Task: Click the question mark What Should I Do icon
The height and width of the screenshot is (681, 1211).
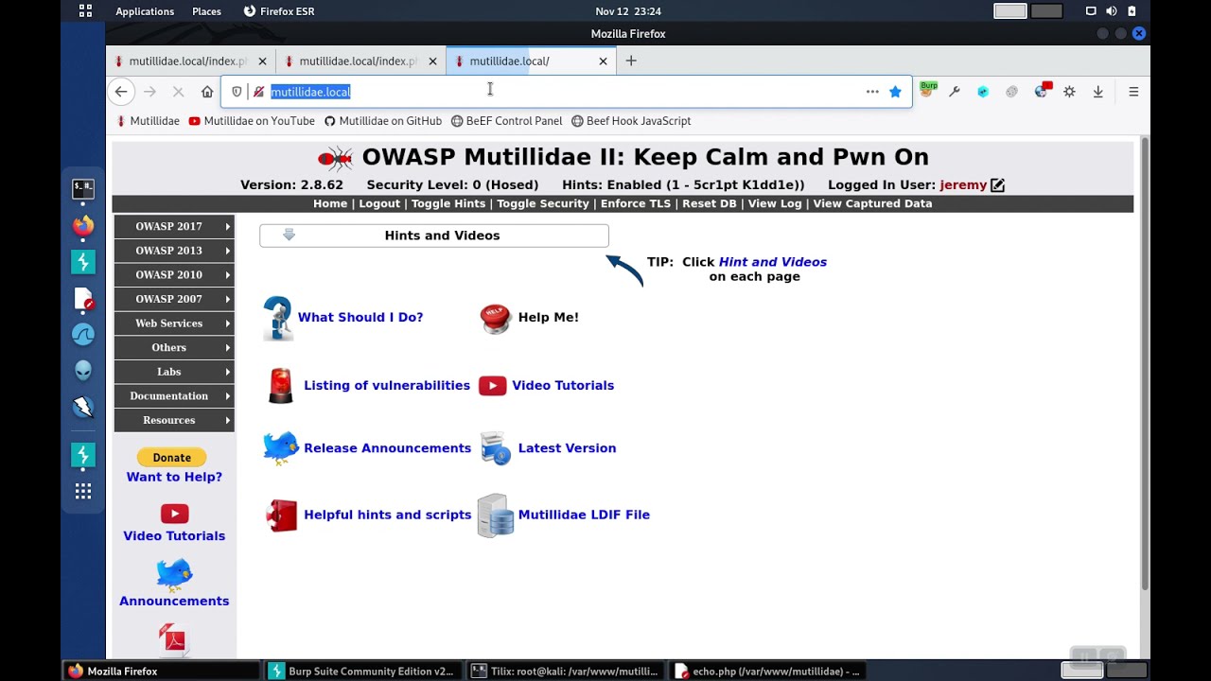Action: [278, 318]
